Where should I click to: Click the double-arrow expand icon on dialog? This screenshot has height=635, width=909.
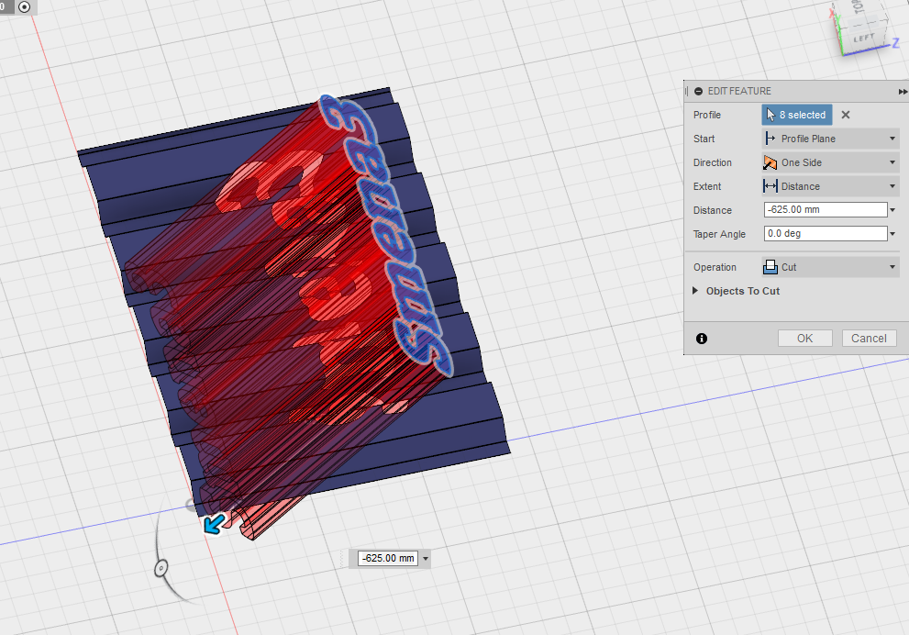pos(903,92)
